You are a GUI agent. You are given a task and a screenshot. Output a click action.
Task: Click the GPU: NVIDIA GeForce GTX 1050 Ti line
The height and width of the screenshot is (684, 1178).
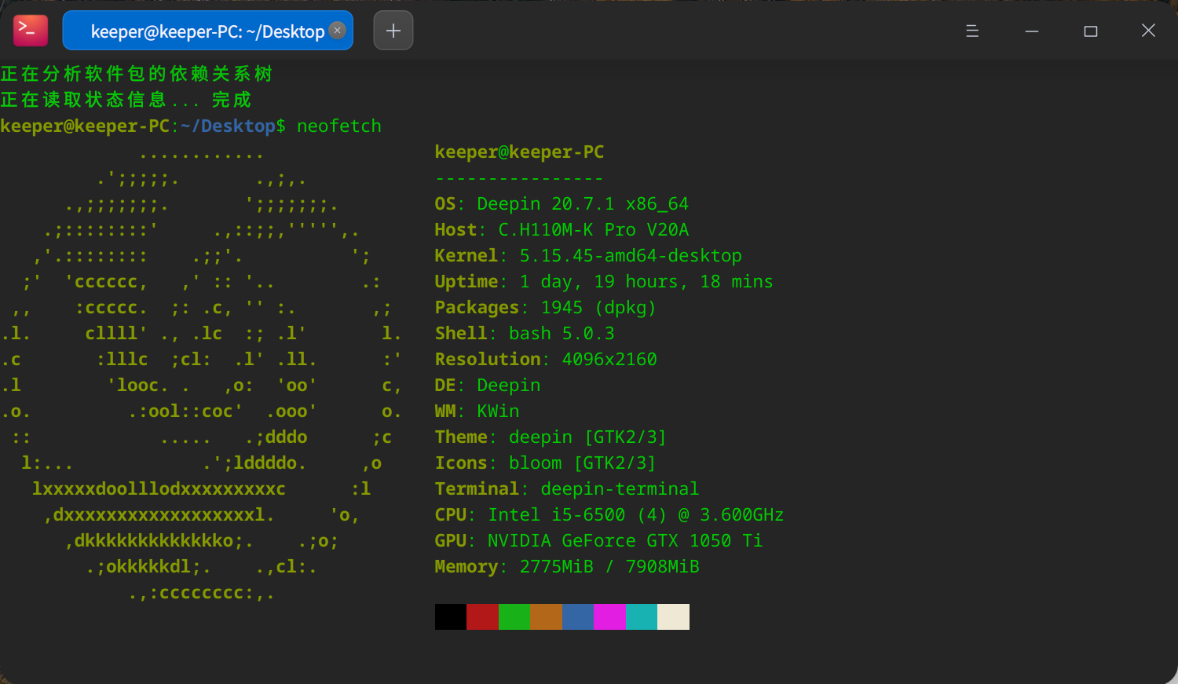point(598,540)
